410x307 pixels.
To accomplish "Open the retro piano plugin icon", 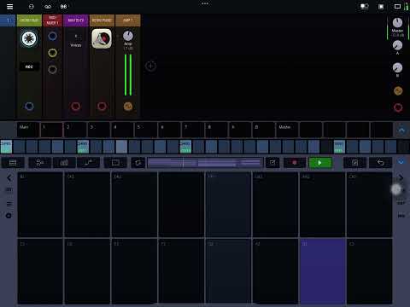I will click(102, 38).
